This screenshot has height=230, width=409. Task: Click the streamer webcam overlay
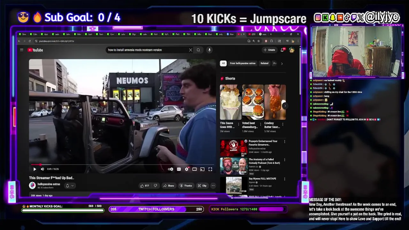(356, 51)
